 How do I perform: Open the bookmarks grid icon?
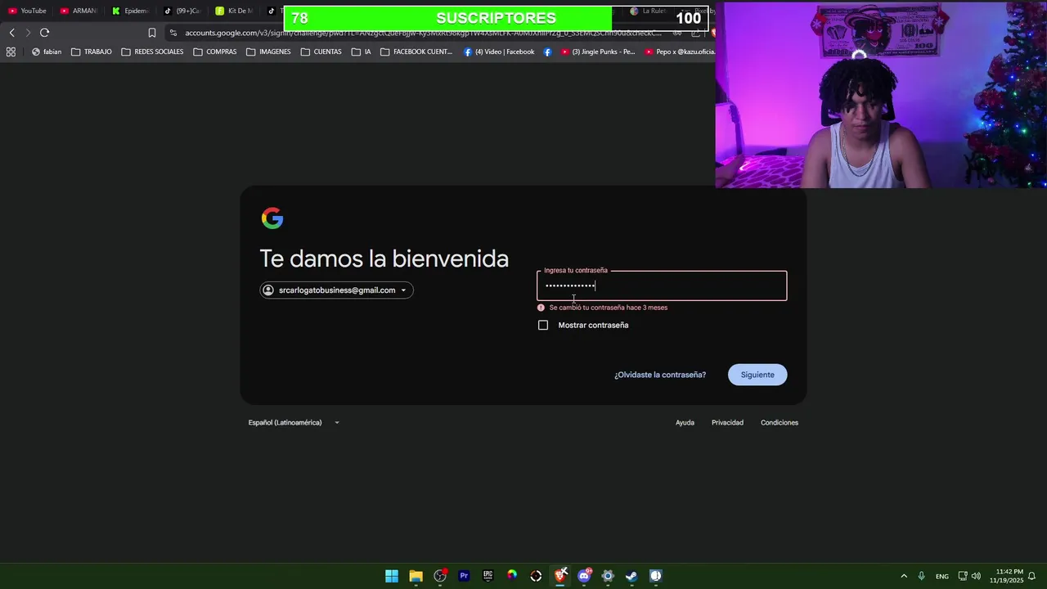(11, 52)
